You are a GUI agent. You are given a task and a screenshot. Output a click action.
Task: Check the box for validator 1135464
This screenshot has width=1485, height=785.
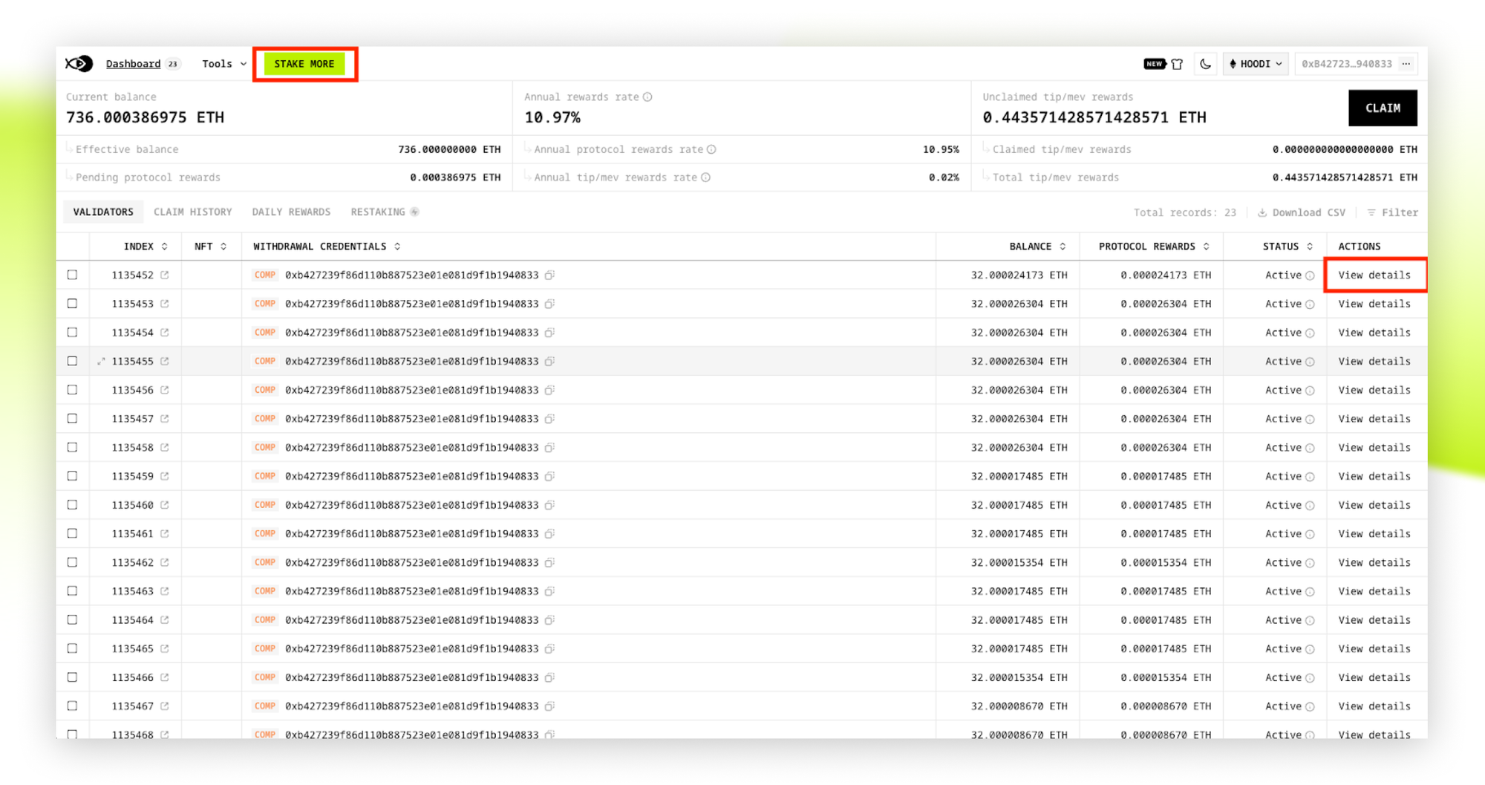tap(72, 619)
